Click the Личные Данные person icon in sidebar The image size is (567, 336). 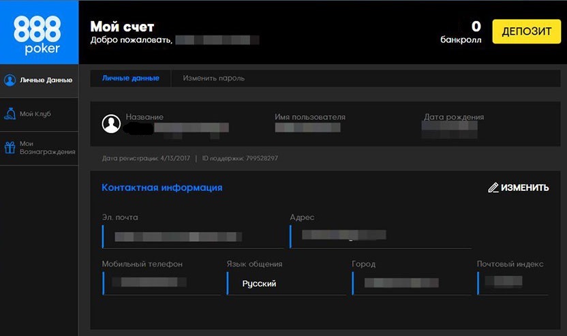10,80
